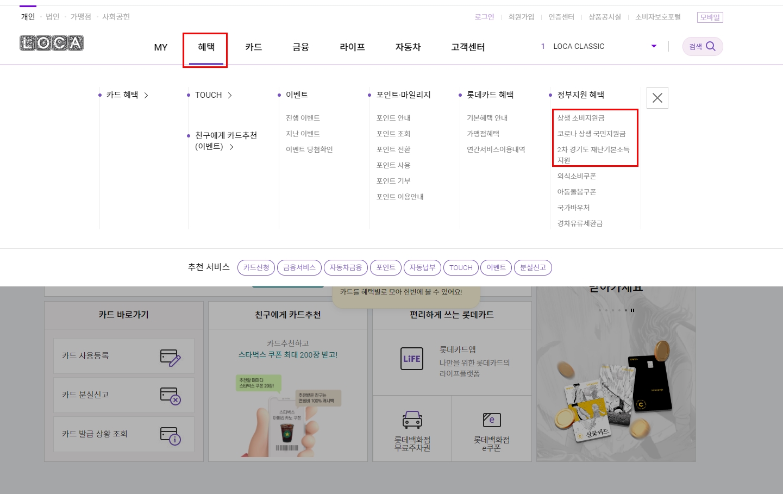Click the 포인트 recommended service pill
The image size is (783, 494).
[386, 267]
